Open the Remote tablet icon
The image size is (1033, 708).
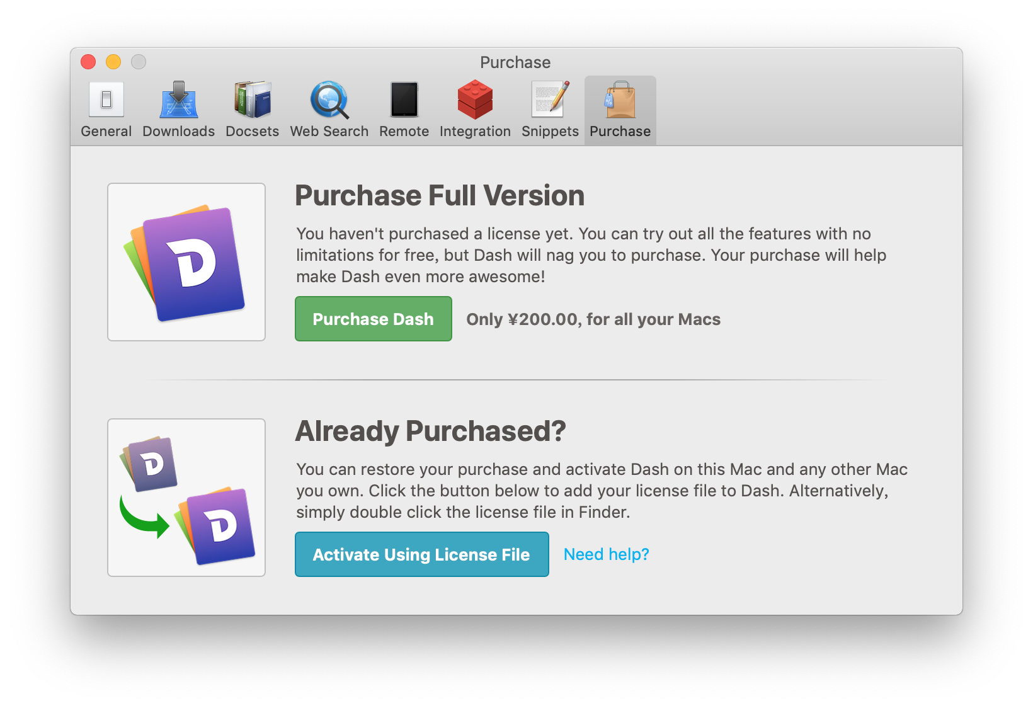coord(404,100)
